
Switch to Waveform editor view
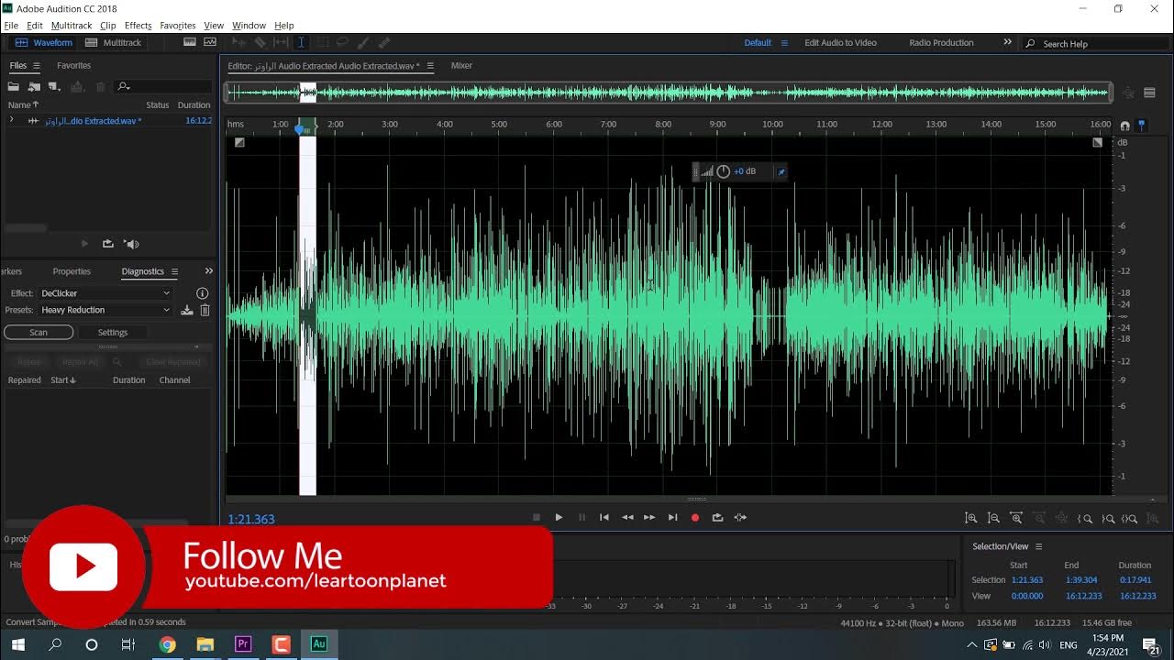tap(43, 43)
